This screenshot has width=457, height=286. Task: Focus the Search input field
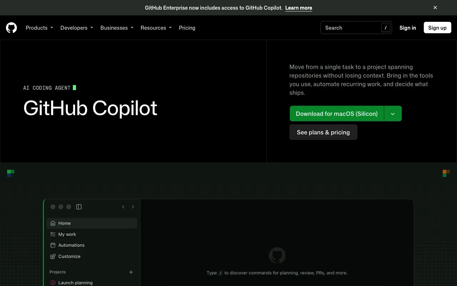356,28
